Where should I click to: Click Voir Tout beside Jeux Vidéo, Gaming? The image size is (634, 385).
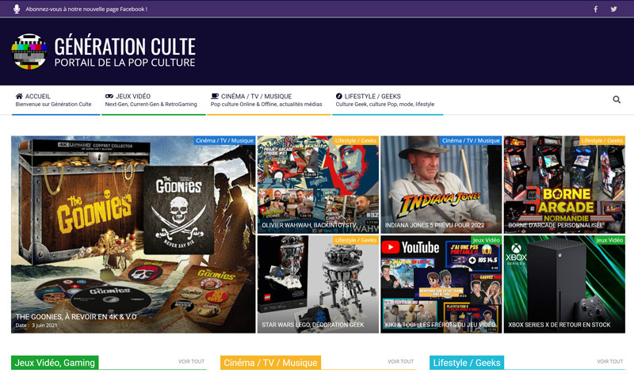191,362
